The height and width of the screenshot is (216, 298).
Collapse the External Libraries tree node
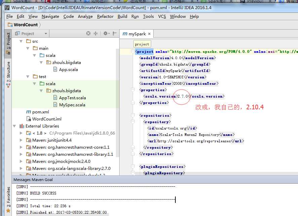[x=14, y=126]
